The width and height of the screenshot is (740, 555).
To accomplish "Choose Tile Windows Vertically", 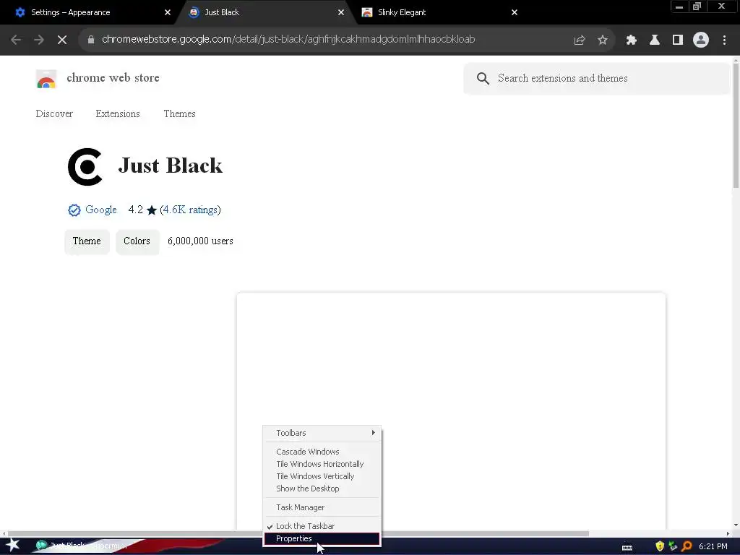I will pyautogui.click(x=322, y=476).
